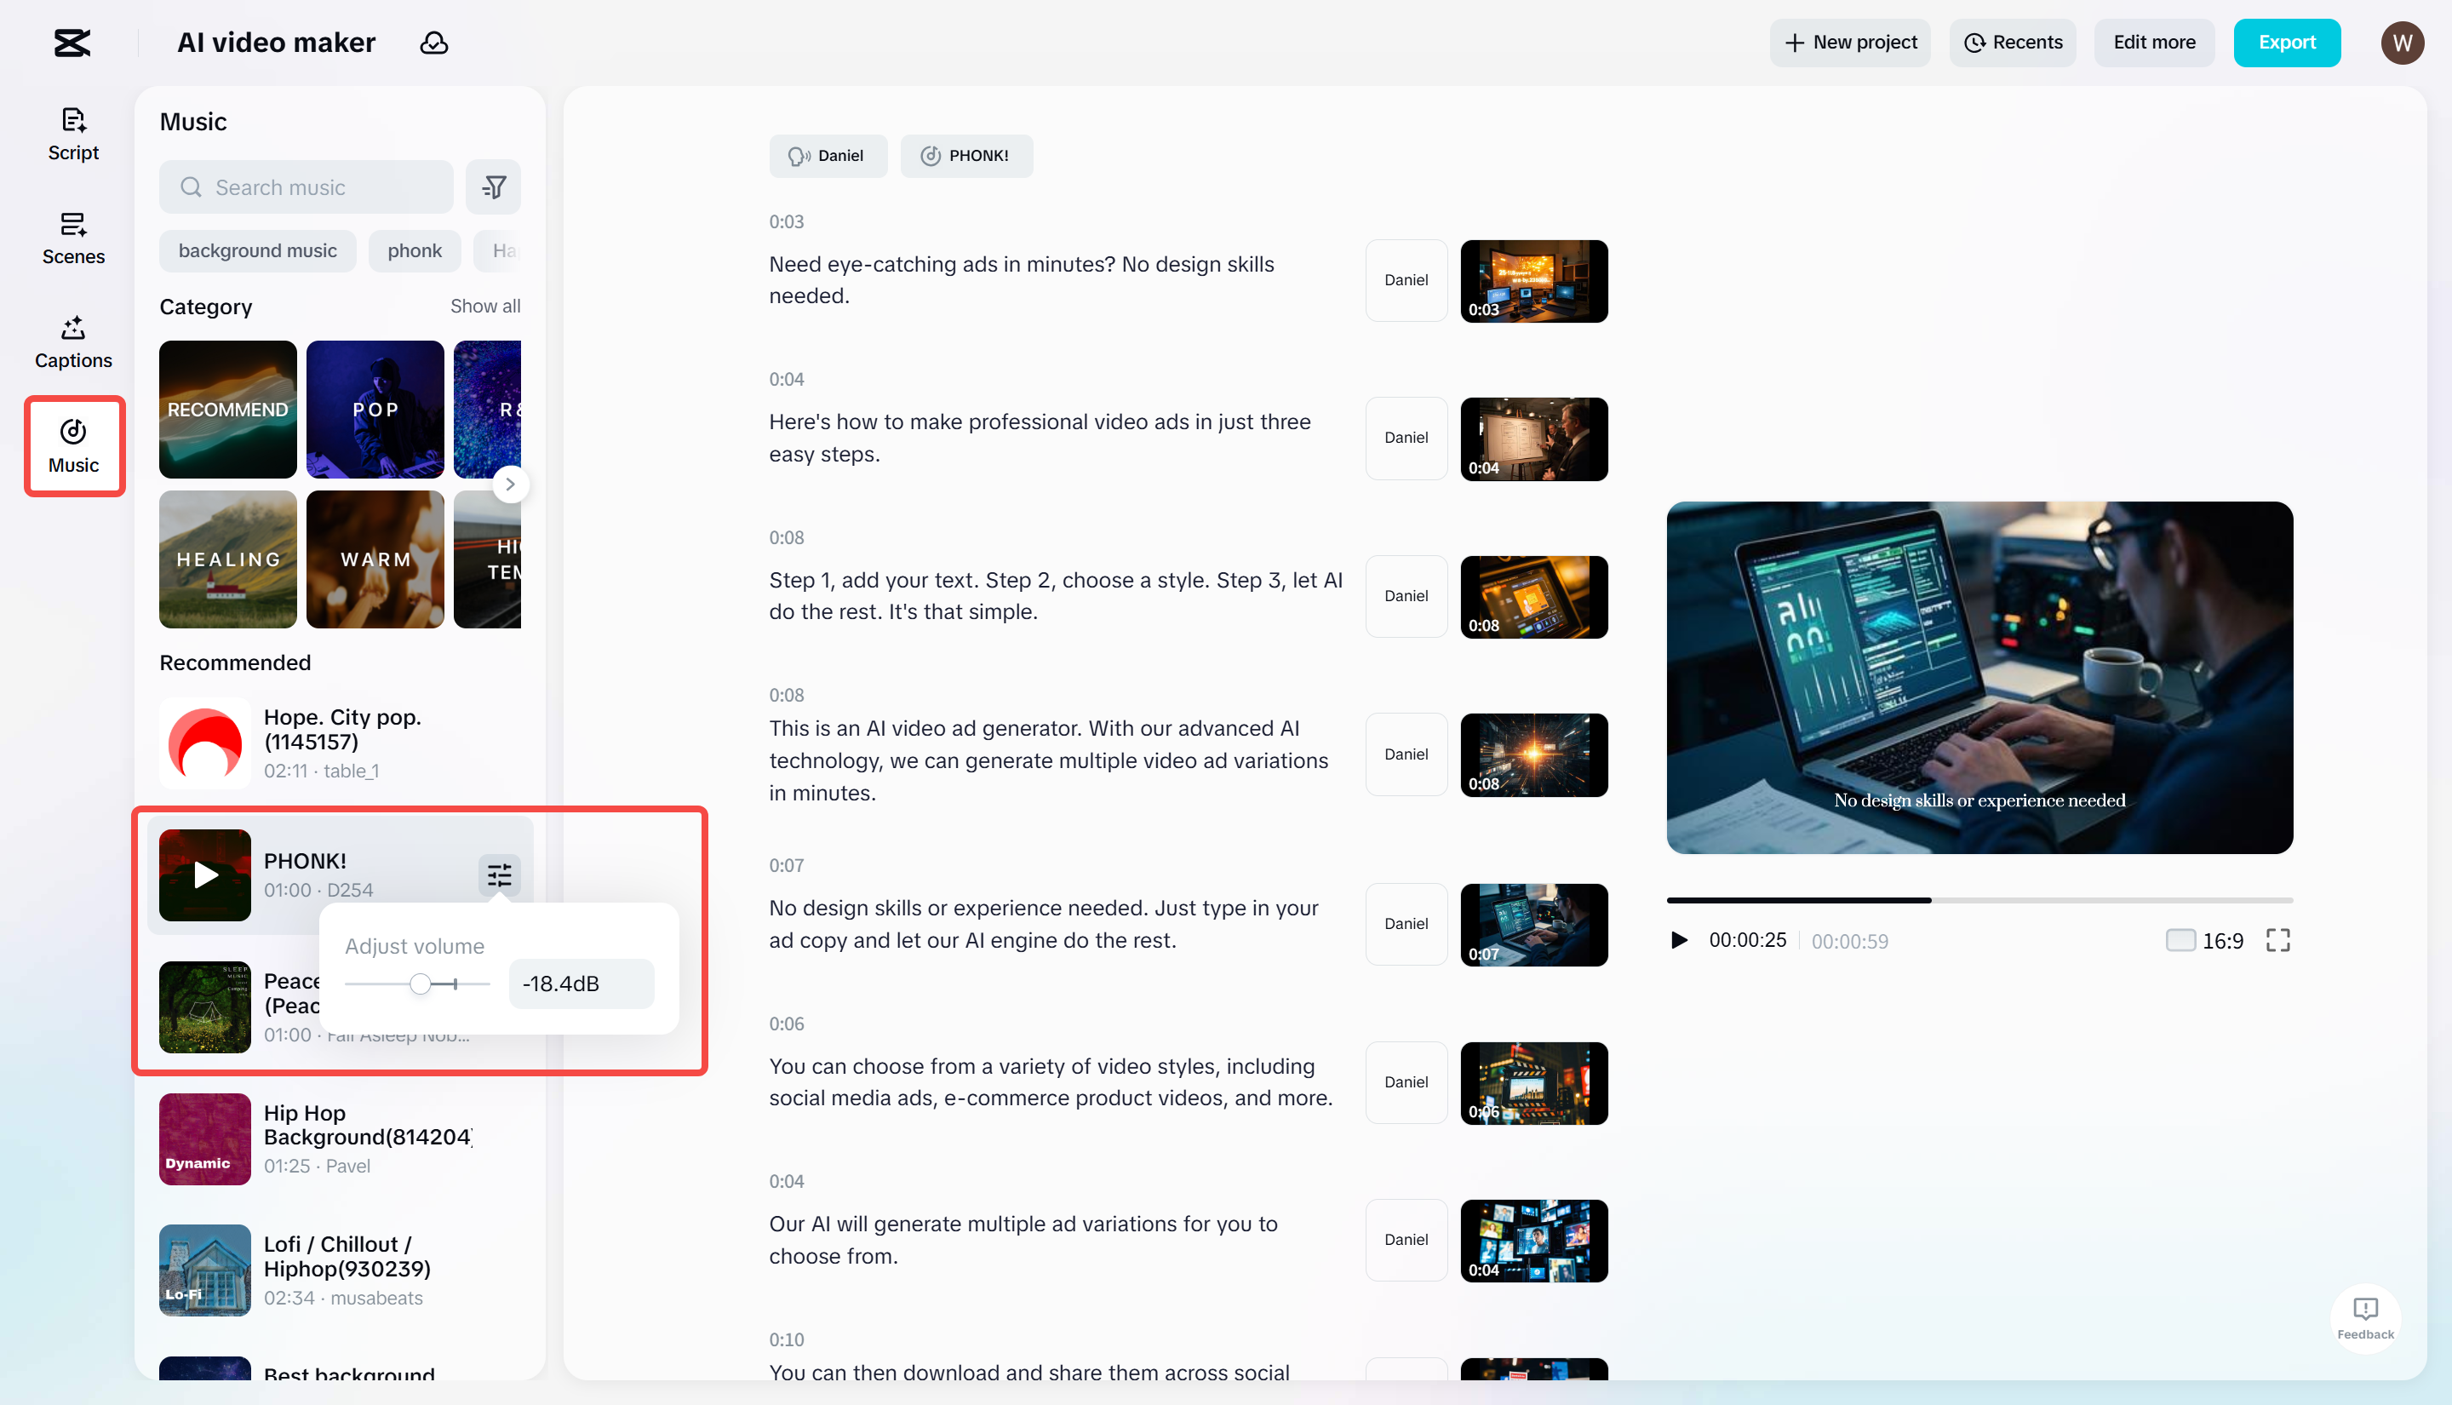Click the Export button
The width and height of the screenshot is (2452, 1405).
coord(2287,43)
